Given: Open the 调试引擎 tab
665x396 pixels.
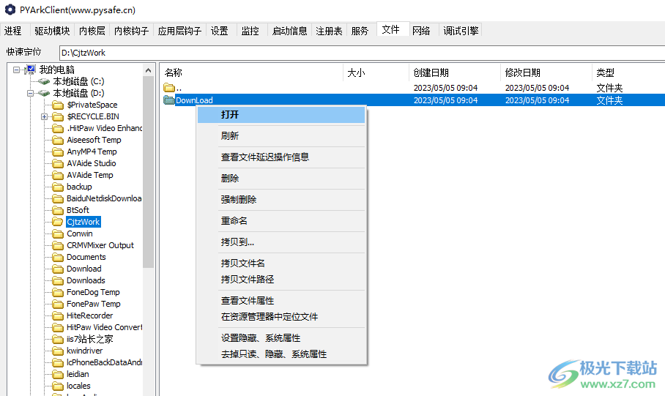Looking at the screenshot, I should coord(461,31).
